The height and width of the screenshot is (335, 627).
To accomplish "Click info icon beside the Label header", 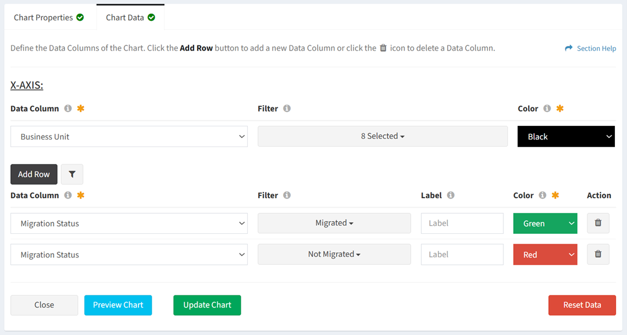I will click(x=451, y=195).
